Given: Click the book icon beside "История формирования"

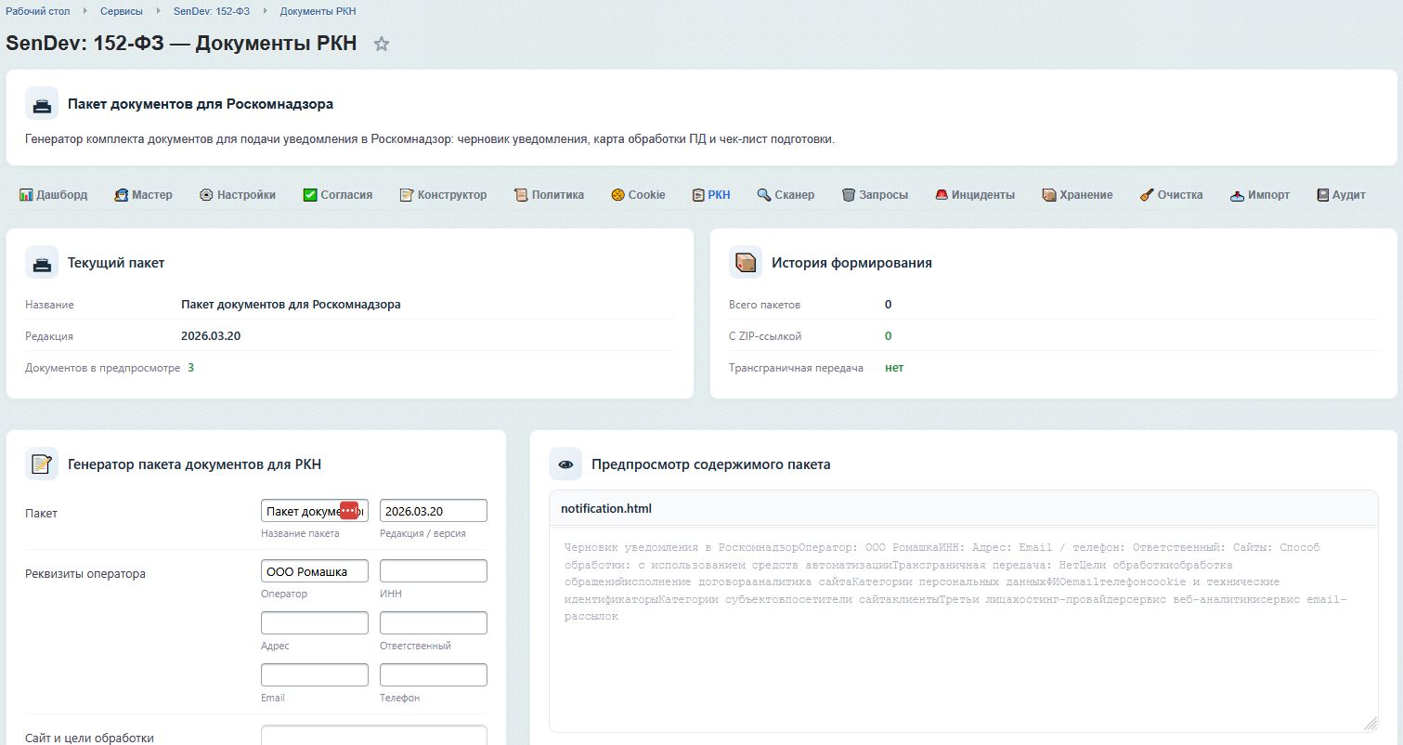Looking at the screenshot, I should coord(745,261).
